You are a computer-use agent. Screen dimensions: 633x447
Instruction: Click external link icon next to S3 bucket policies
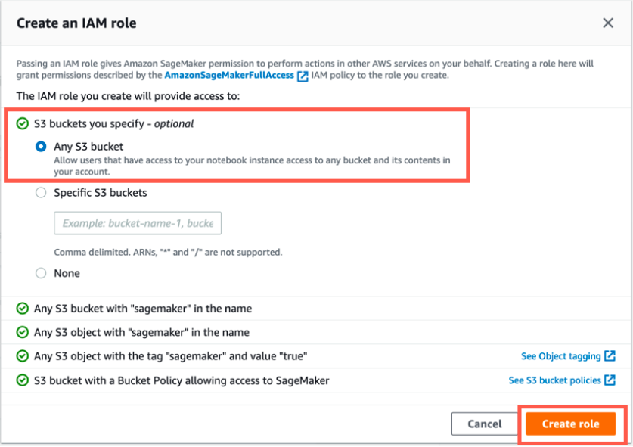coord(610,380)
